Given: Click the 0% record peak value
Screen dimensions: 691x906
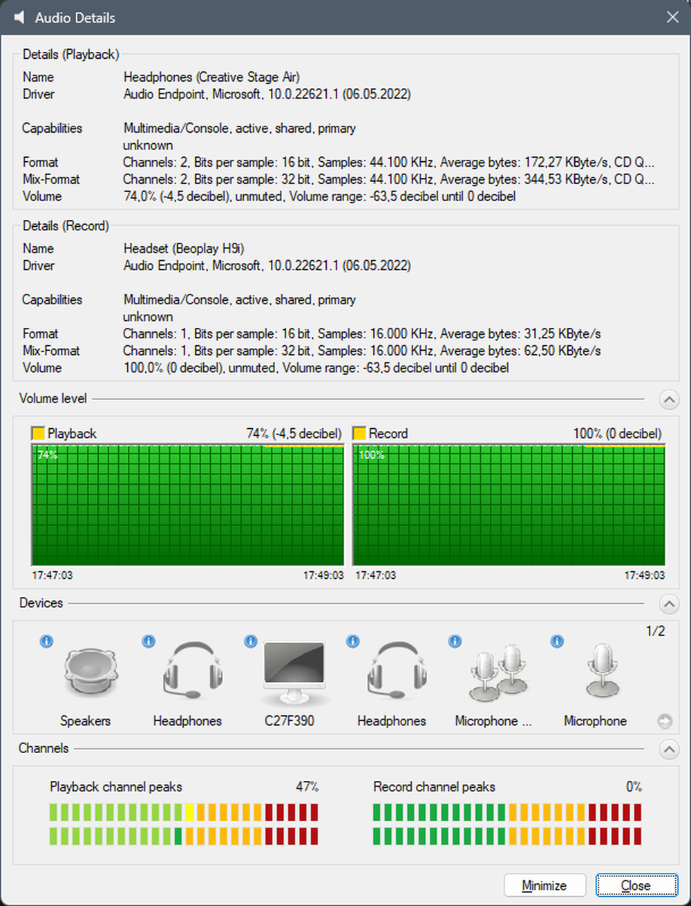Looking at the screenshot, I should (634, 786).
